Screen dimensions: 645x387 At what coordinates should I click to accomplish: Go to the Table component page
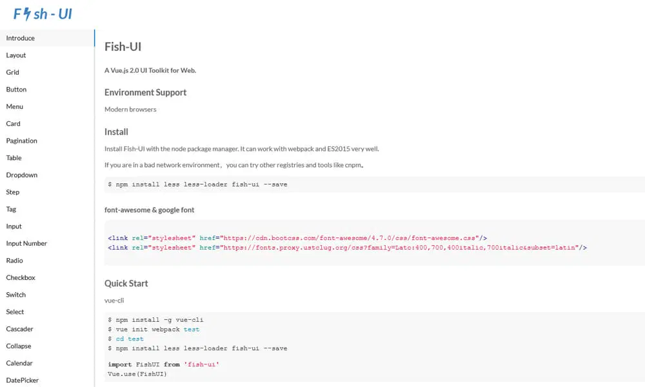click(47, 157)
